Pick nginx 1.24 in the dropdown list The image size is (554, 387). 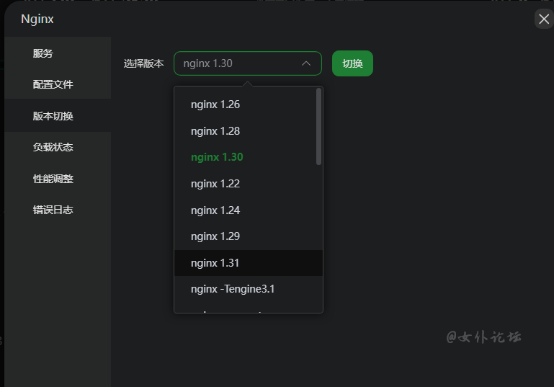coord(248,210)
